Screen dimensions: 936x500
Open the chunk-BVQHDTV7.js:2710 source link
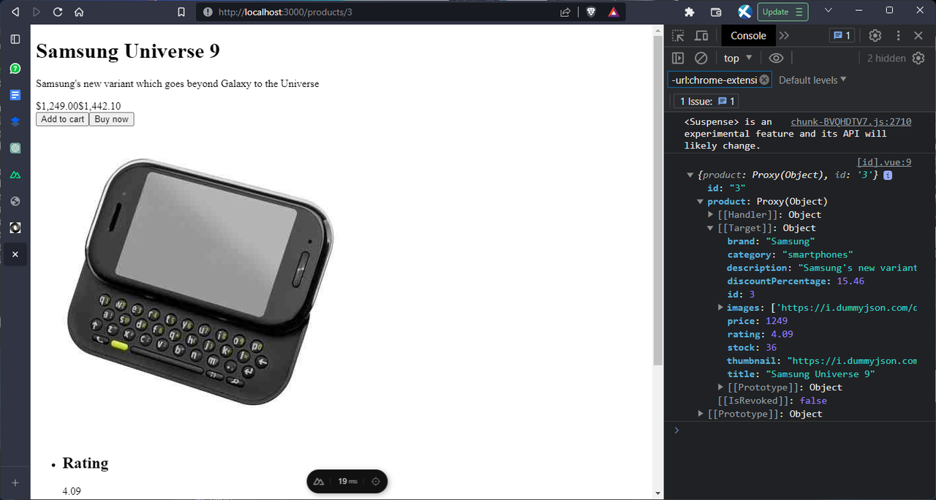click(850, 121)
